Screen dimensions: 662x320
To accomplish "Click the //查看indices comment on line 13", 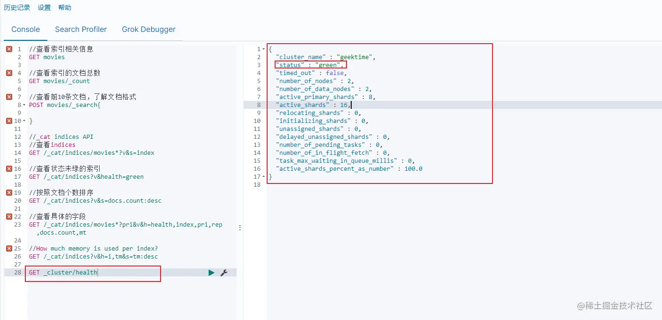I will point(52,145).
